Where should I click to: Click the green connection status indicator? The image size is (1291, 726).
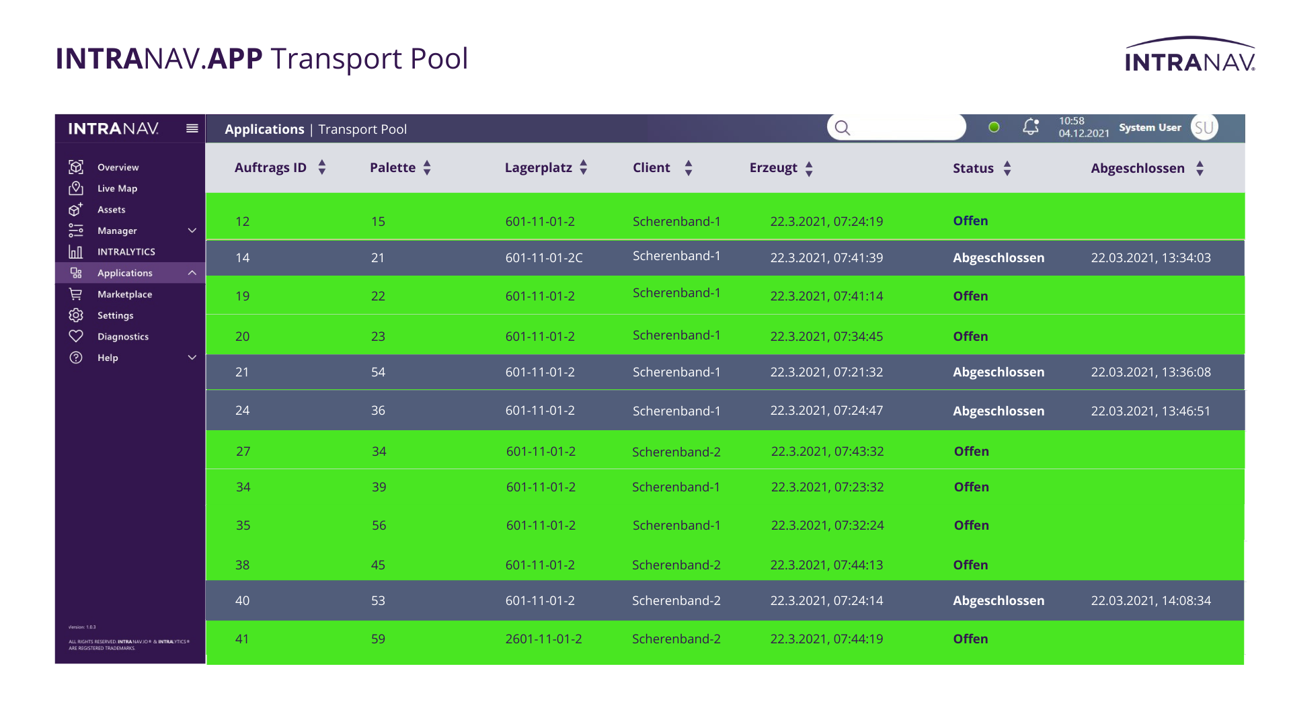point(994,127)
